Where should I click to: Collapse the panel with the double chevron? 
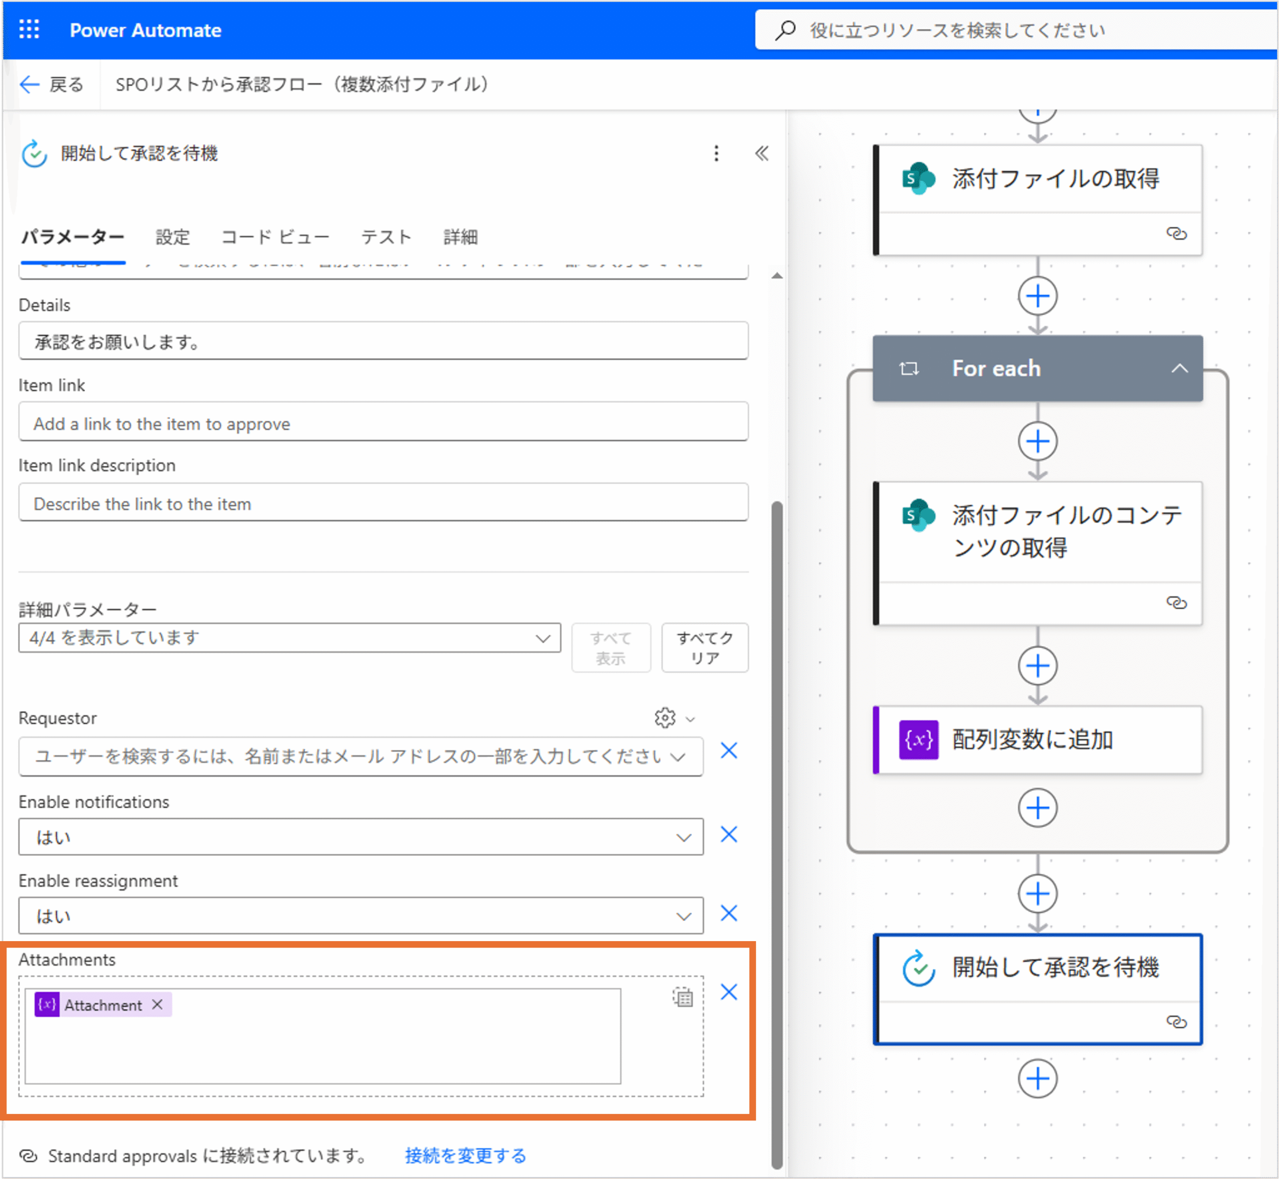pos(762,153)
